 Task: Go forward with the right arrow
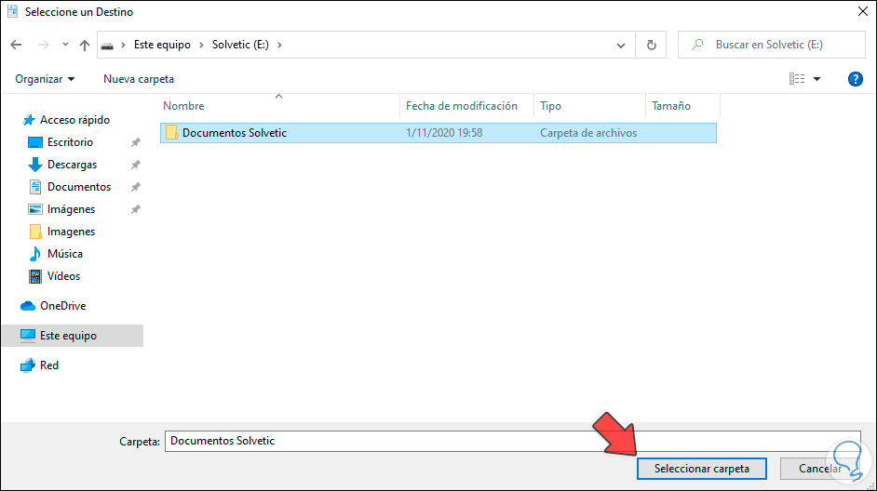(x=43, y=45)
